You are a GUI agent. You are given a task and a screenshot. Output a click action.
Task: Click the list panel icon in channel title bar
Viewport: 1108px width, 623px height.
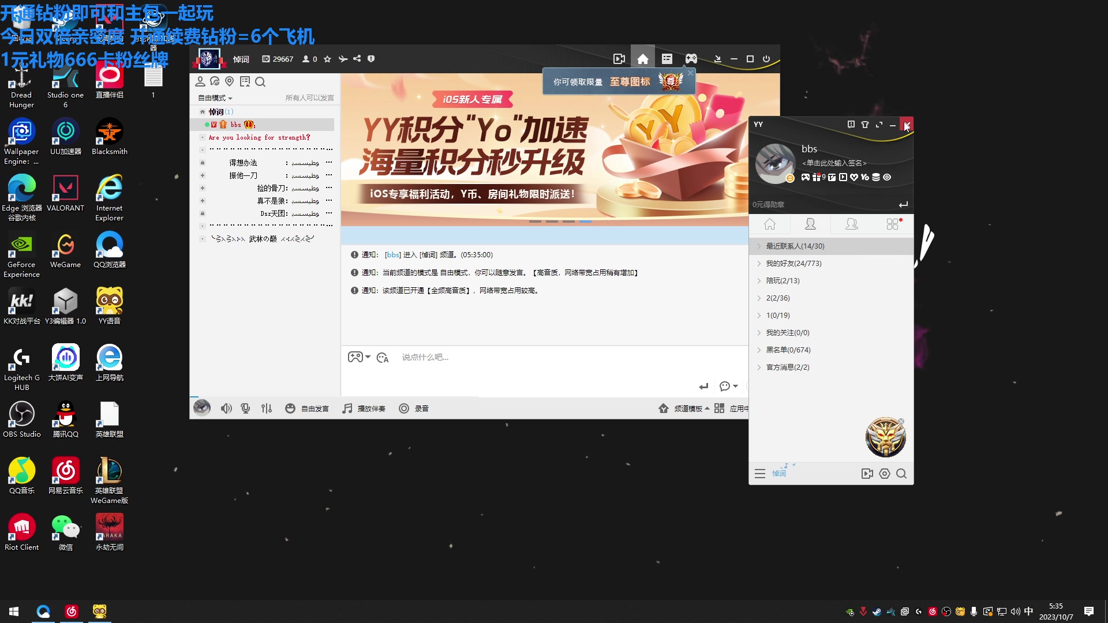point(667,59)
